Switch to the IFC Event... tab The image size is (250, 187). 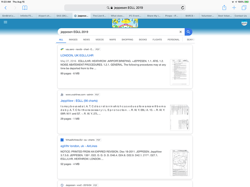tap(136, 16)
